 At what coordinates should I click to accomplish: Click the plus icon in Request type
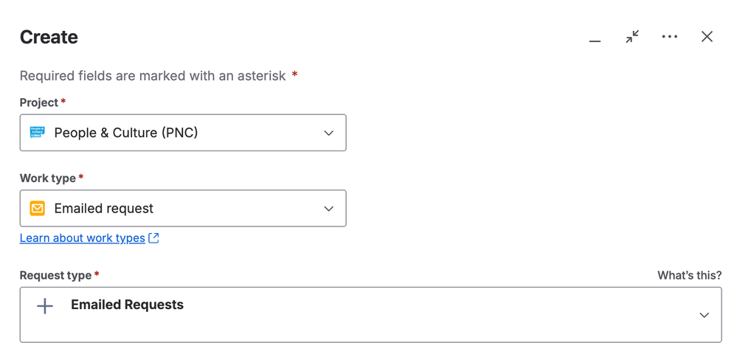[x=45, y=306]
